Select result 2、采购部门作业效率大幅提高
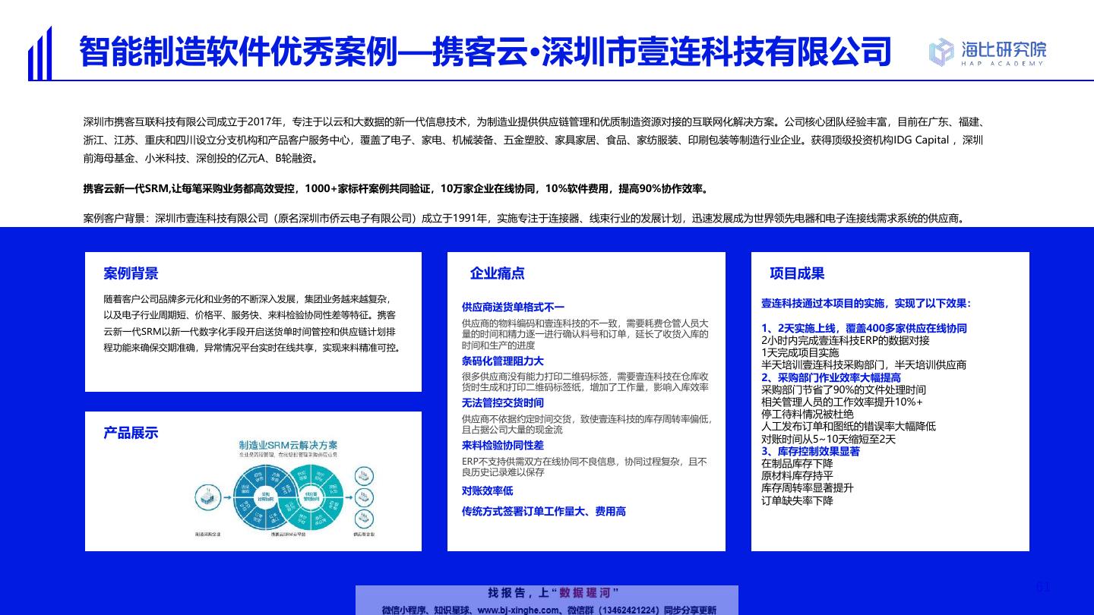1094x615 pixels. click(831, 377)
